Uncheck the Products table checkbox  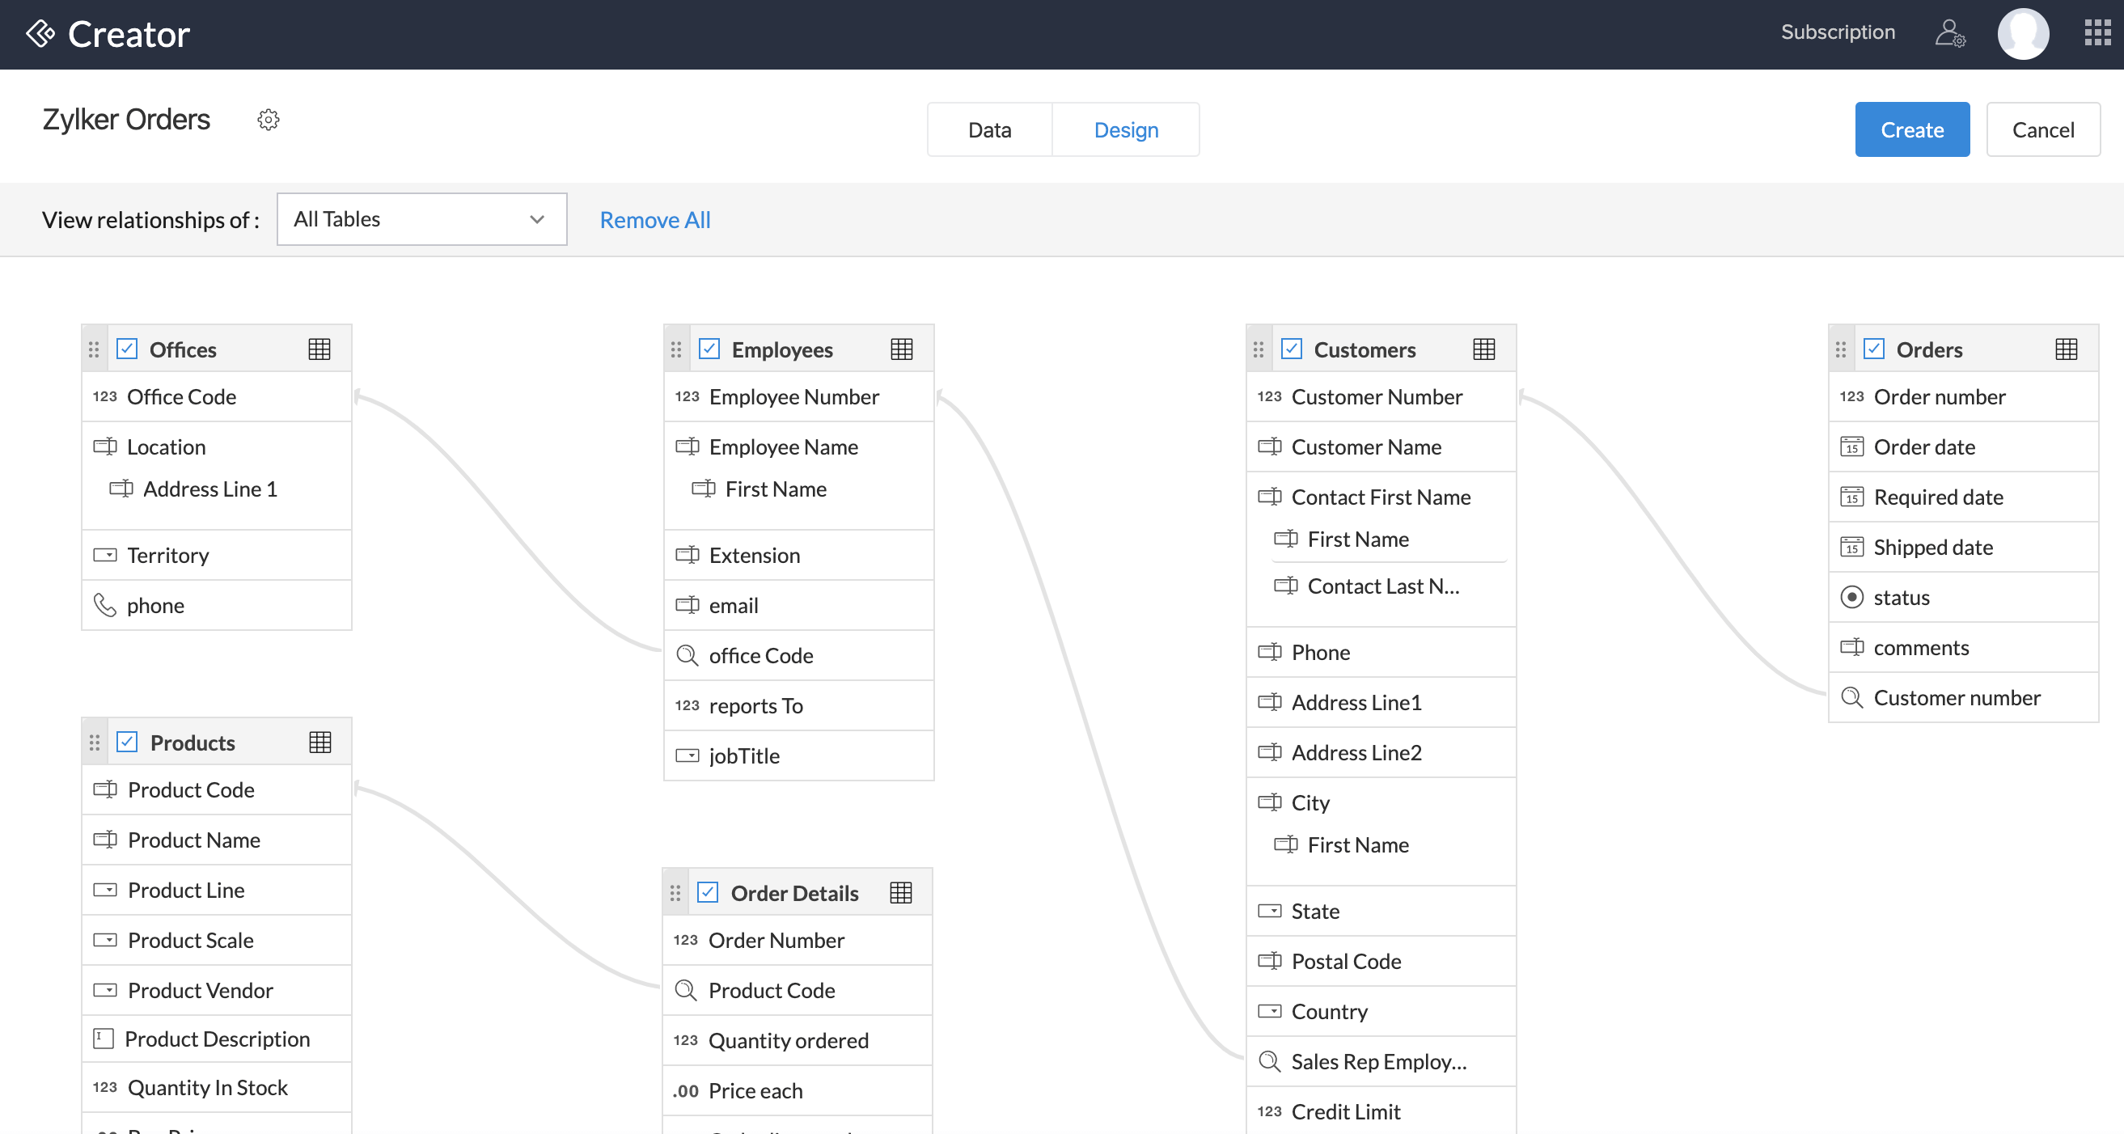pos(127,741)
